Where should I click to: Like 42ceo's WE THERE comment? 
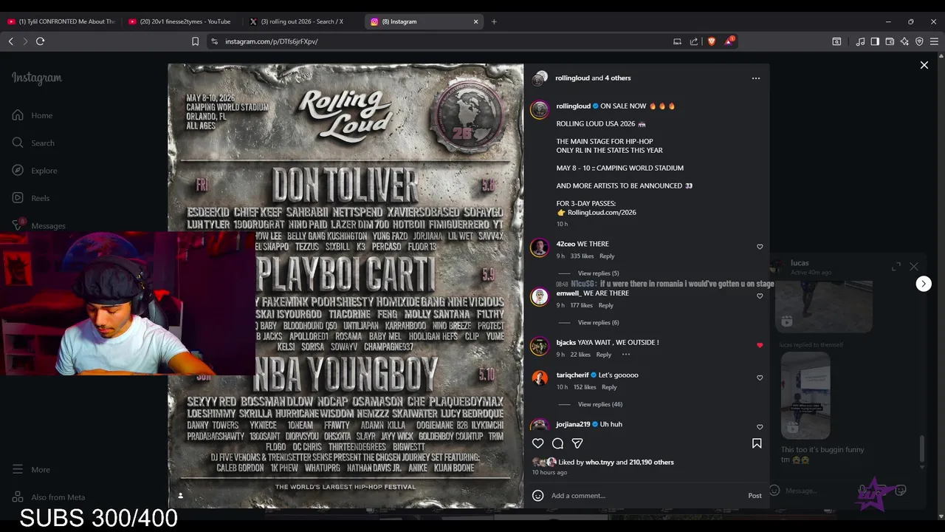click(x=760, y=247)
